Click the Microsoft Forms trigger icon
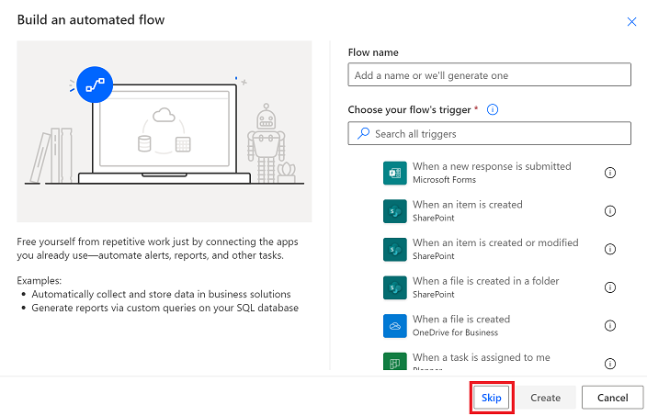This screenshot has height=416, width=647. point(395,174)
